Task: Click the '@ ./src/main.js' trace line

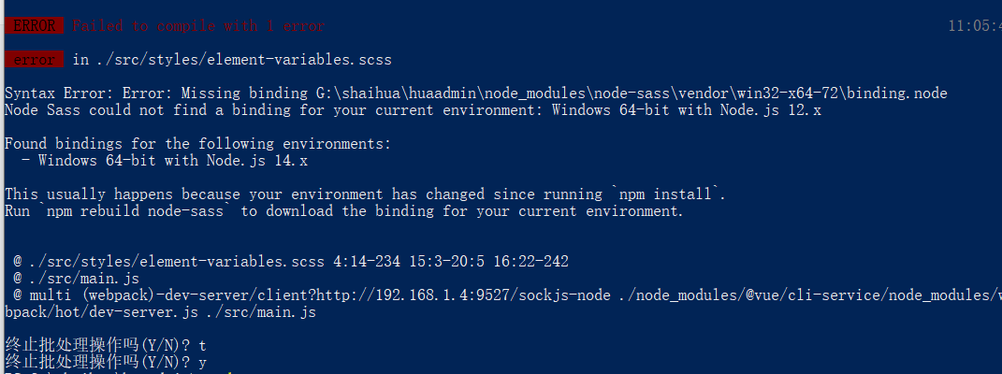Action: pos(76,279)
